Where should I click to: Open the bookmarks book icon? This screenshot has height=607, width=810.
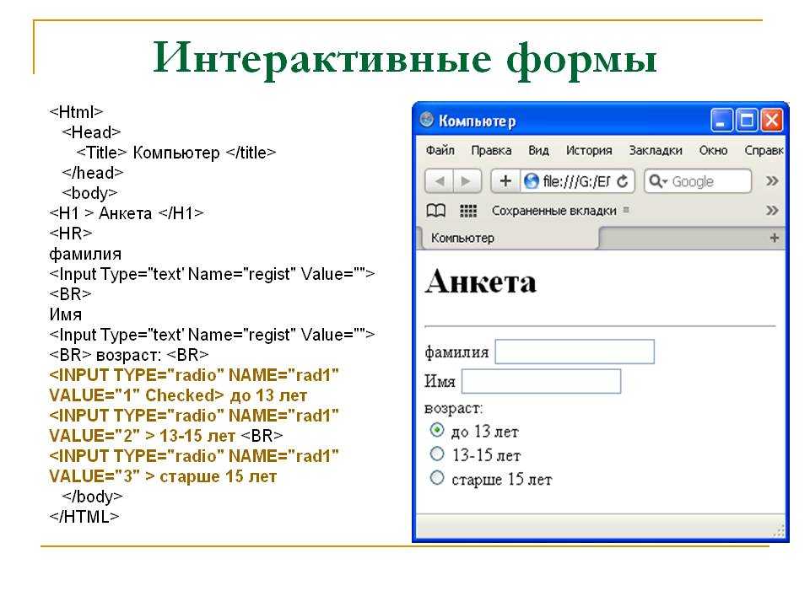pyautogui.click(x=435, y=211)
